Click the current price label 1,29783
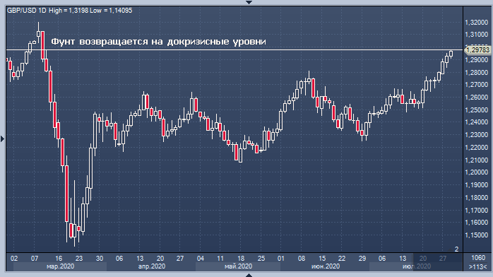This screenshot has height=277, width=493. 478,50
